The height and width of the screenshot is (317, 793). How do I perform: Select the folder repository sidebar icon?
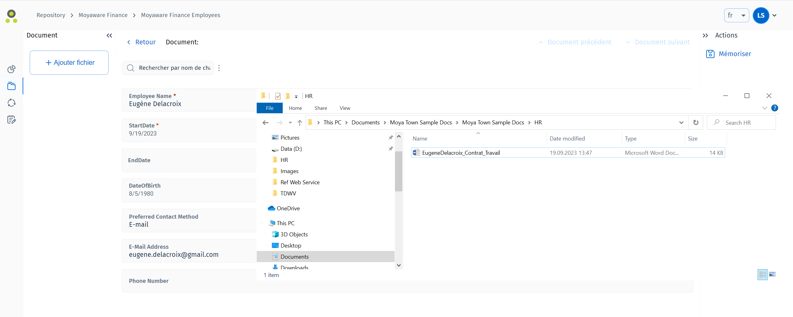[x=11, y=86]
